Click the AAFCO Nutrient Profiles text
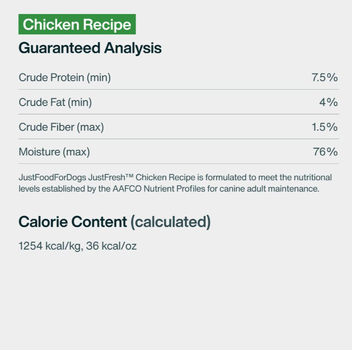Screen dimensions: 352x350 (159, 188)
